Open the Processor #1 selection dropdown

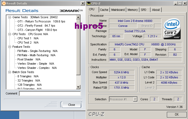coord(135,99)
